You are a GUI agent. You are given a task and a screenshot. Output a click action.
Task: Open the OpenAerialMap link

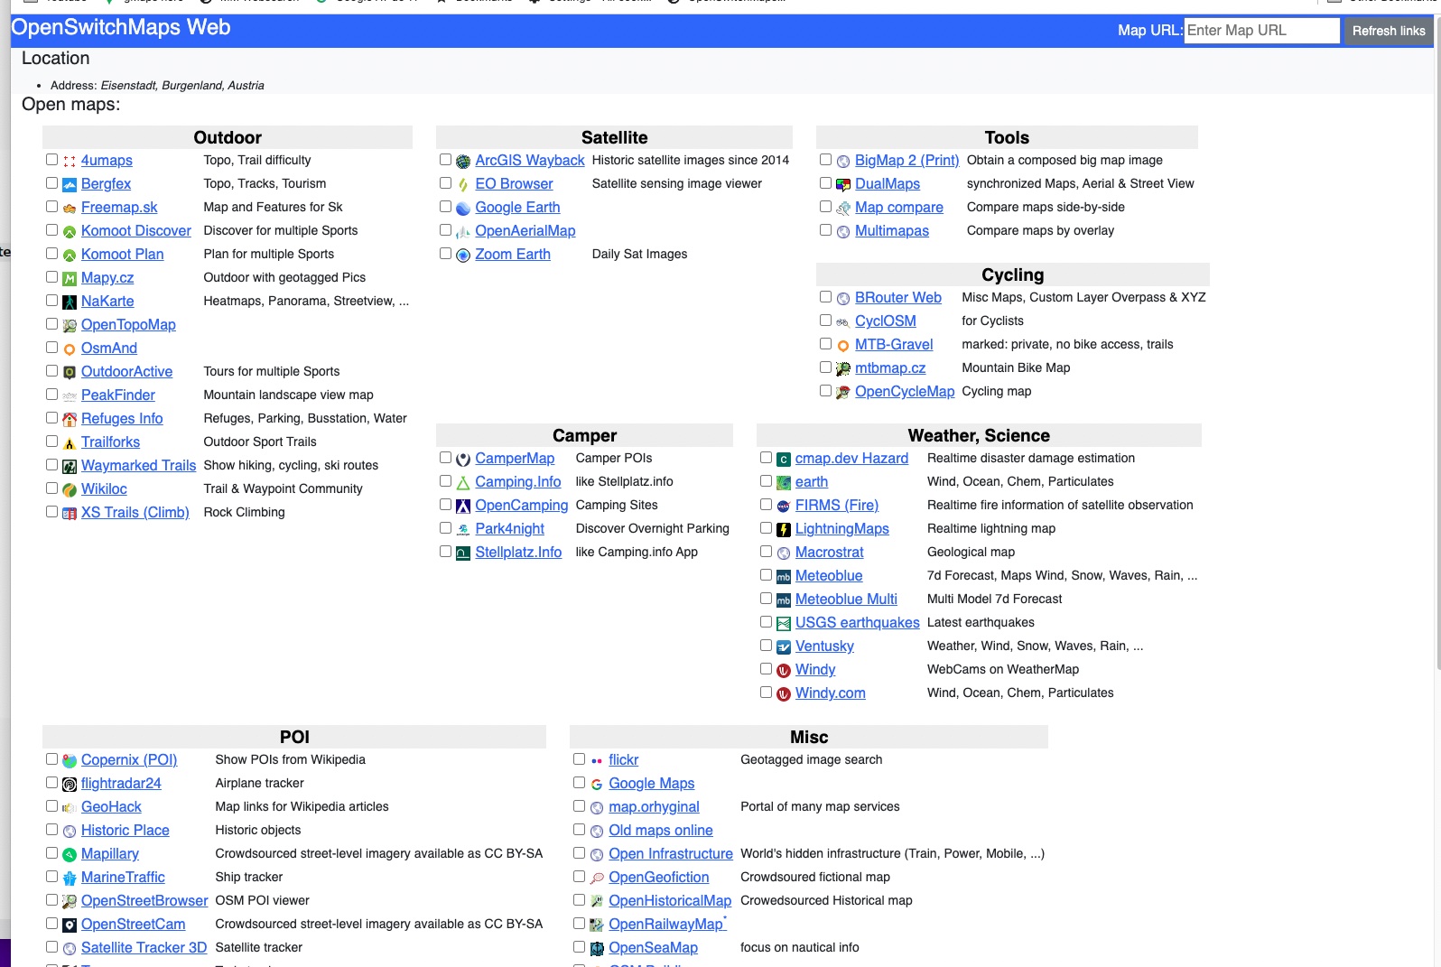[x=525, y=230]
